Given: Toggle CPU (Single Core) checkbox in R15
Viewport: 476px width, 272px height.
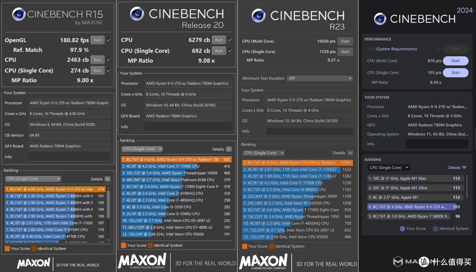Looking at the screenshot, I should click(x=109, y=70).
